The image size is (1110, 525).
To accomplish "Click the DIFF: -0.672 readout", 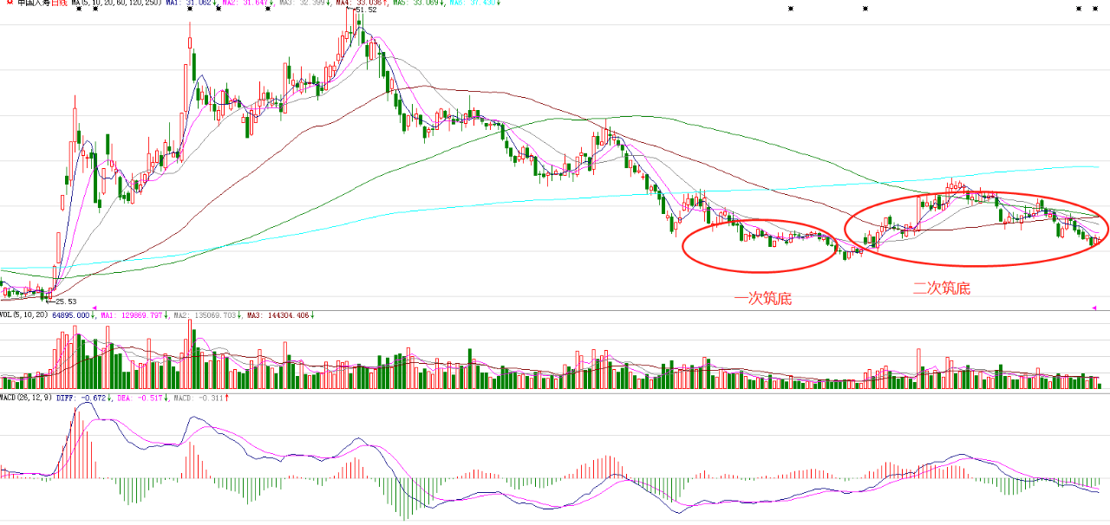I will 83,399.
